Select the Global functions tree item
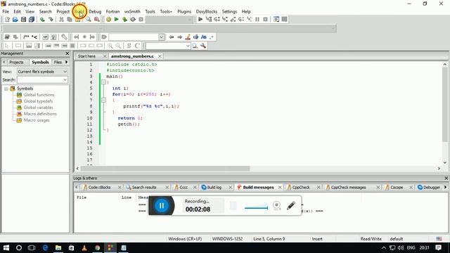Image resolution: width=450 pixels, height=253 pixels. pyautogui.click(x=39, y=95)
